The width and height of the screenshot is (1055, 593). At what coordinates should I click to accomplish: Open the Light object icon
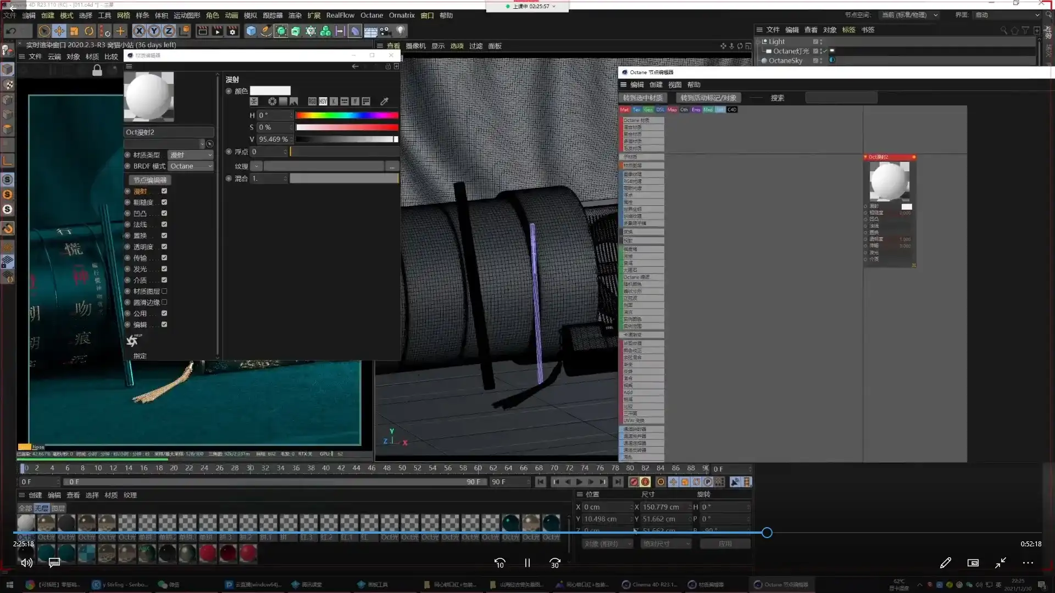[401, 31]
